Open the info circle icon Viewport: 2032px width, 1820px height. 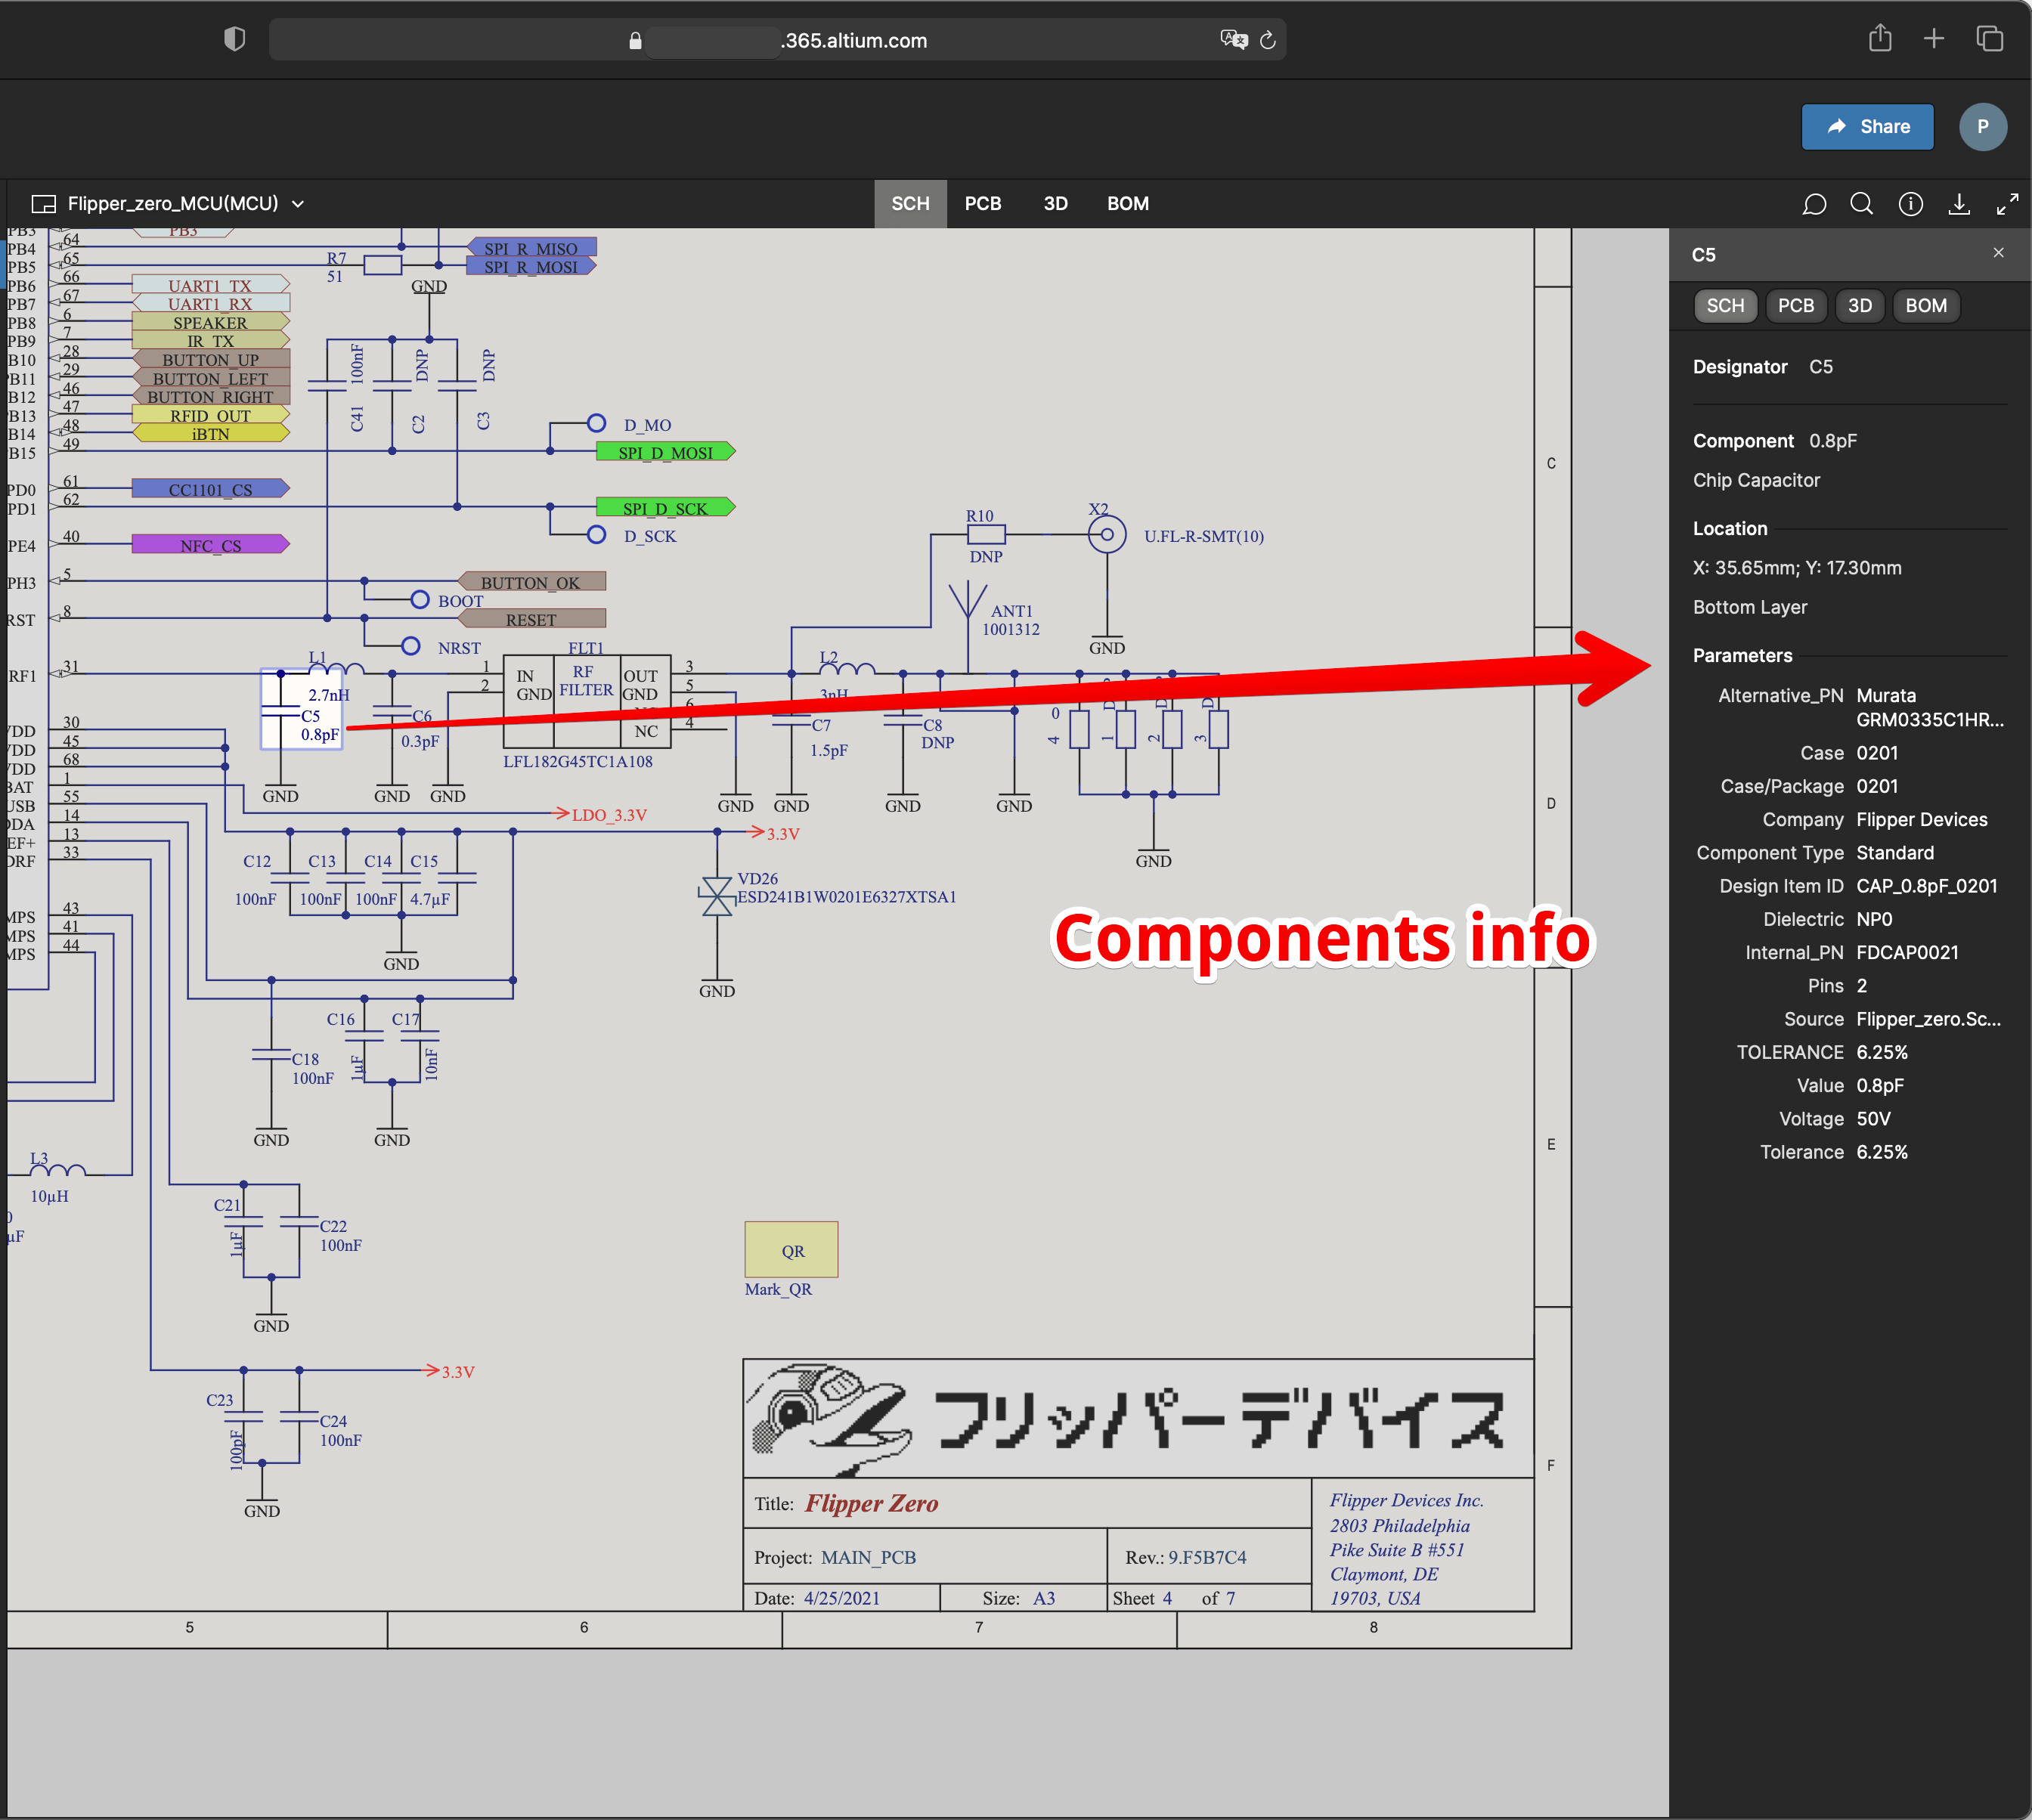[x=1910, y=204]
